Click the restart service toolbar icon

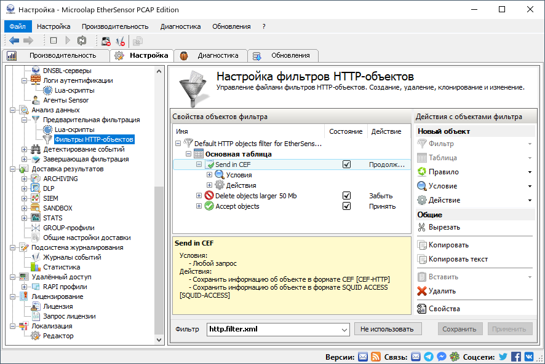[x=82, y=39]
